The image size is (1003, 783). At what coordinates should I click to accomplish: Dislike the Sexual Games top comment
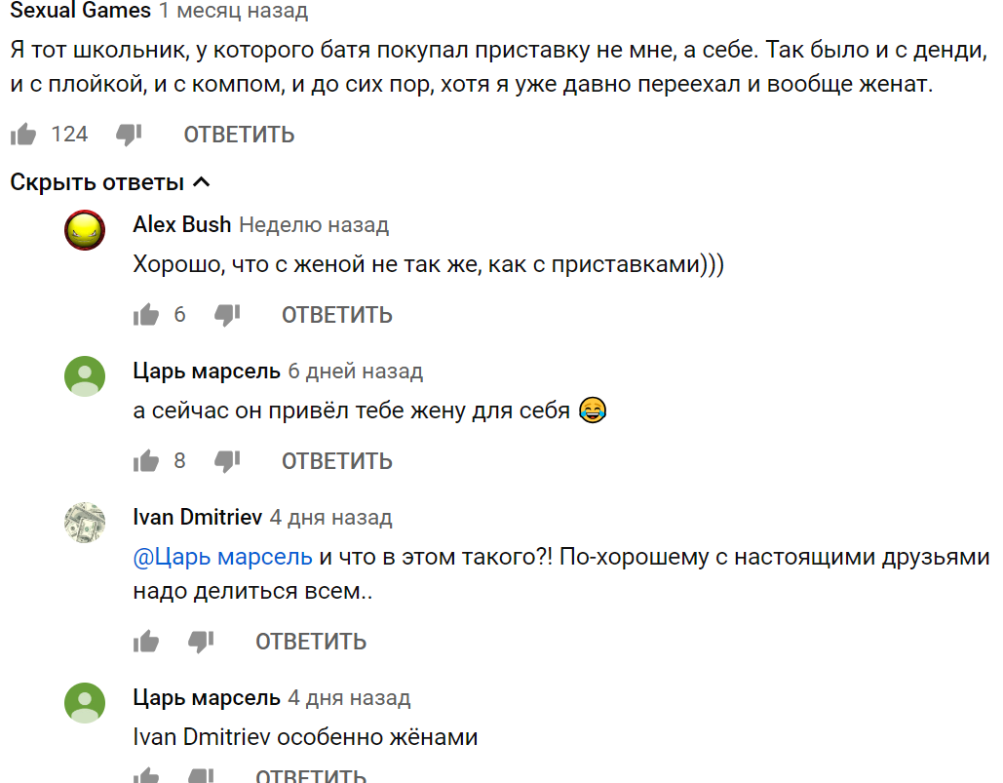129,135
